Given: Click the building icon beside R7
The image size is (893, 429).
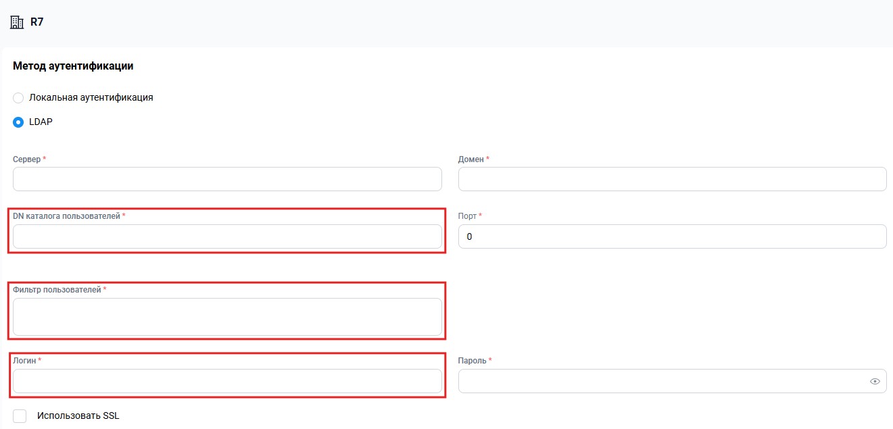Looking at the screenshot, I should (x=17, y=22).
